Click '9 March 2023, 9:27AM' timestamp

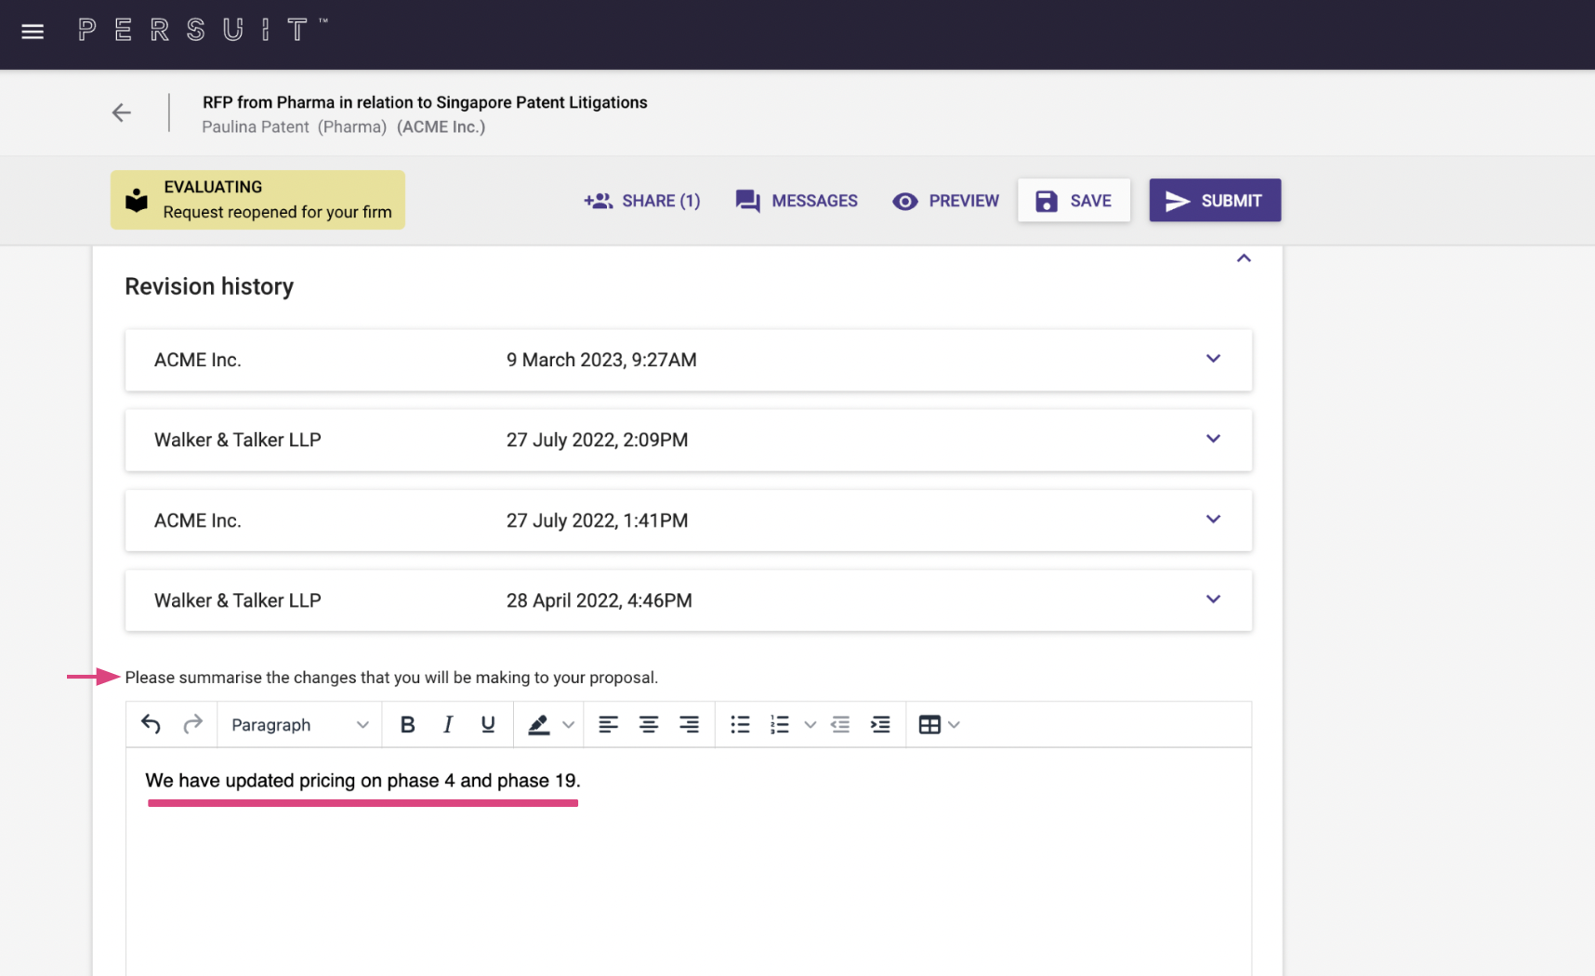pos(601,360)
